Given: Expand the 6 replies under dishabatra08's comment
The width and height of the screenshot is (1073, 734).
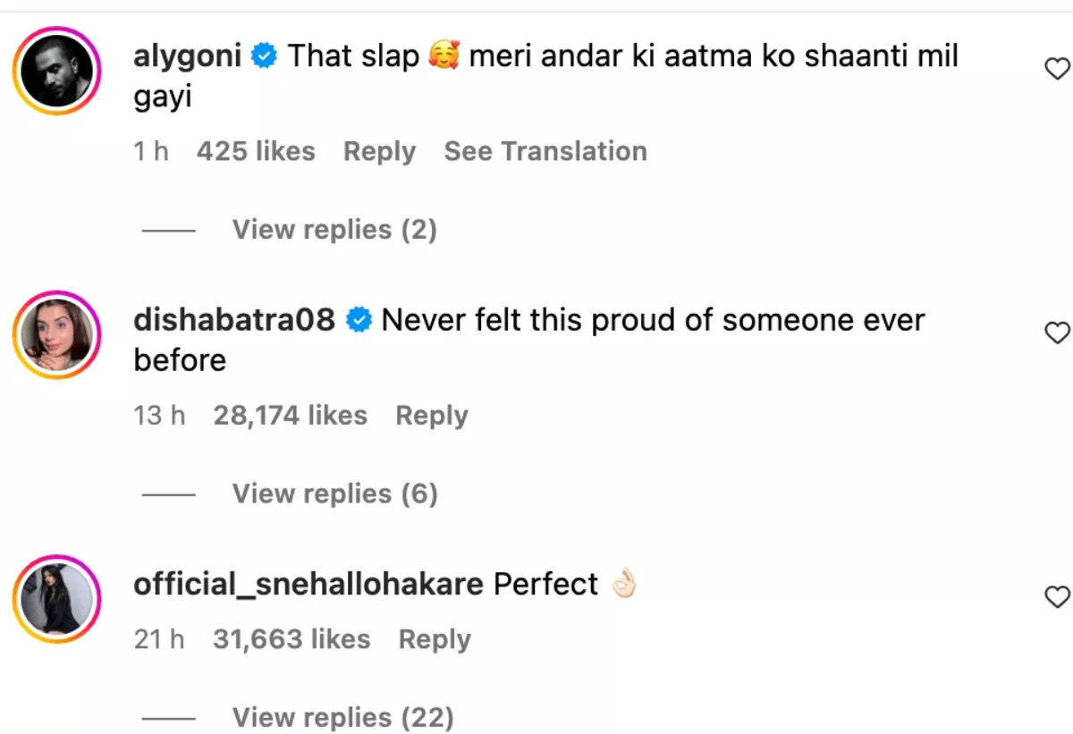Looking at the screenshot, I should pos(334,494).
